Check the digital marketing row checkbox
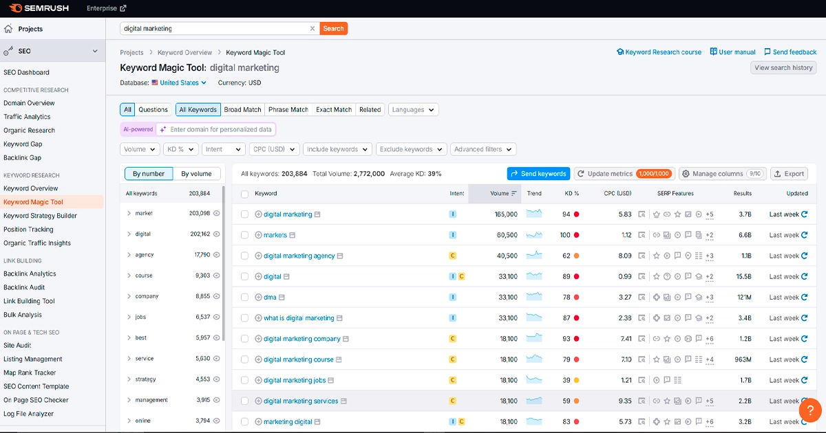Screen dimensions: 826x433 coord(244,214)
